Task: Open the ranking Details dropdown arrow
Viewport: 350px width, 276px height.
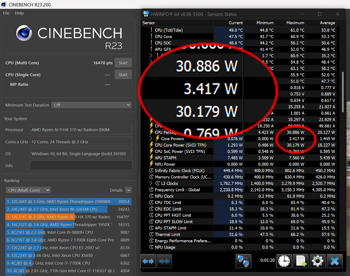Action: click(129, 190)
